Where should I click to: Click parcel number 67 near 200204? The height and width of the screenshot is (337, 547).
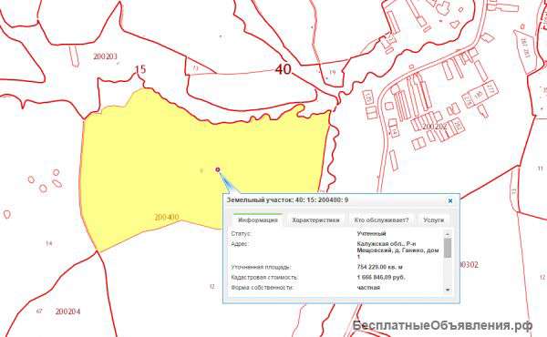[39, 311]
